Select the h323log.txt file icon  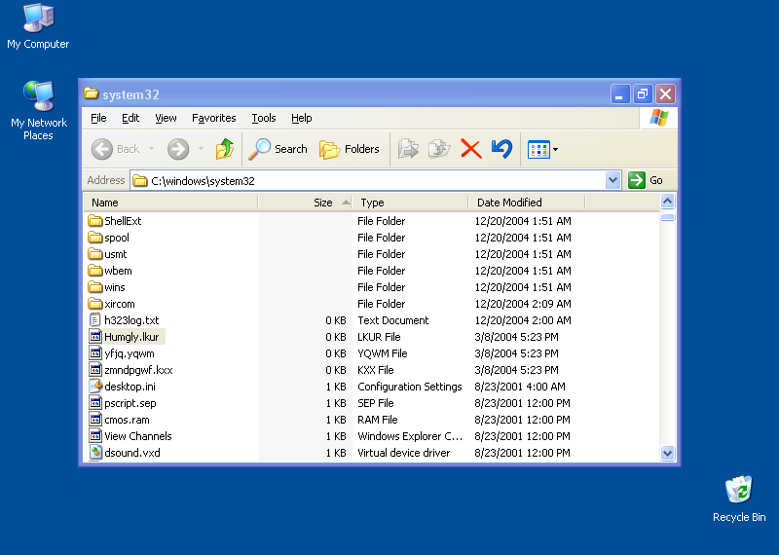click(94, 320)
